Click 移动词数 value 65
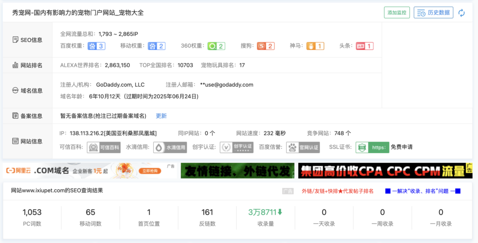 91,212
